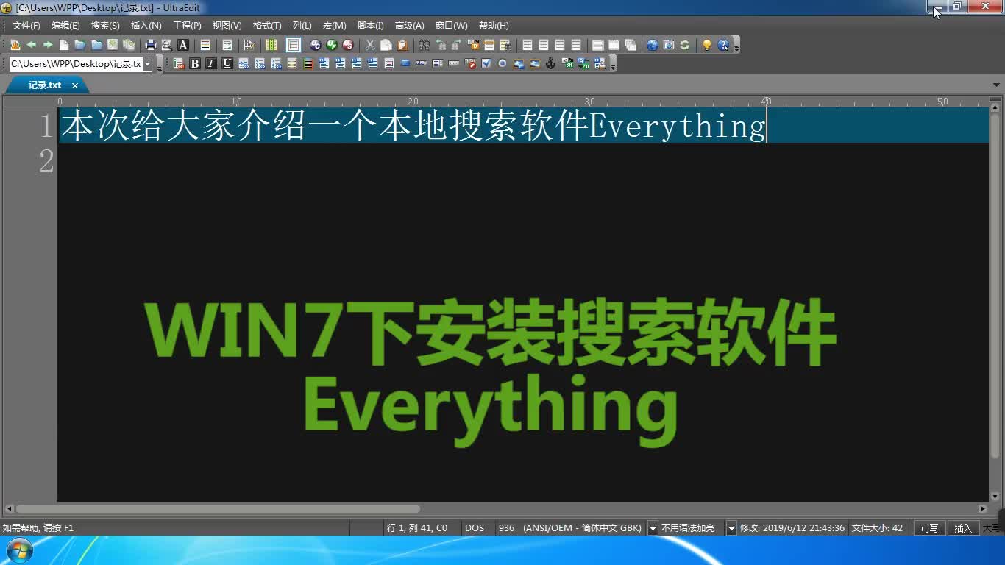Open the 编辑(E) menu

65,26
